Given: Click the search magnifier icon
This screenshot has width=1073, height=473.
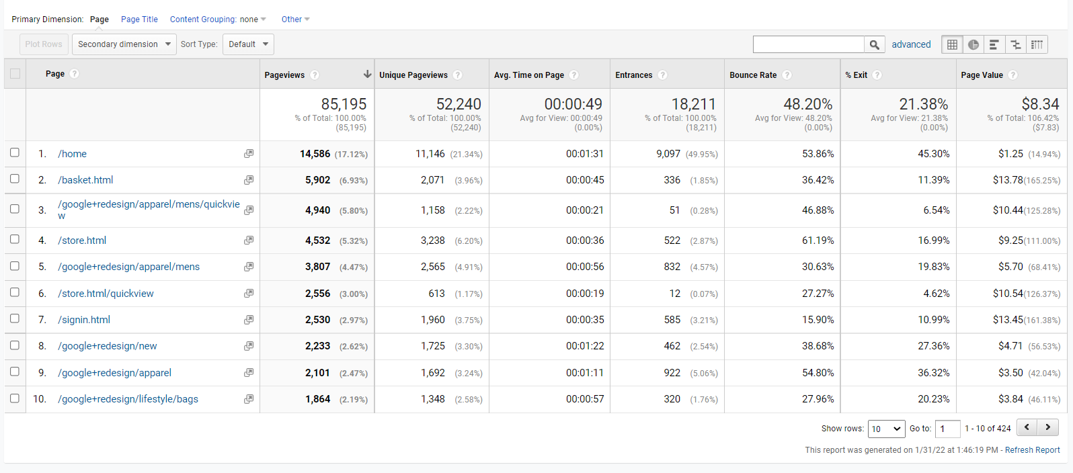Looking at the screenshot, I should point(874,44).
